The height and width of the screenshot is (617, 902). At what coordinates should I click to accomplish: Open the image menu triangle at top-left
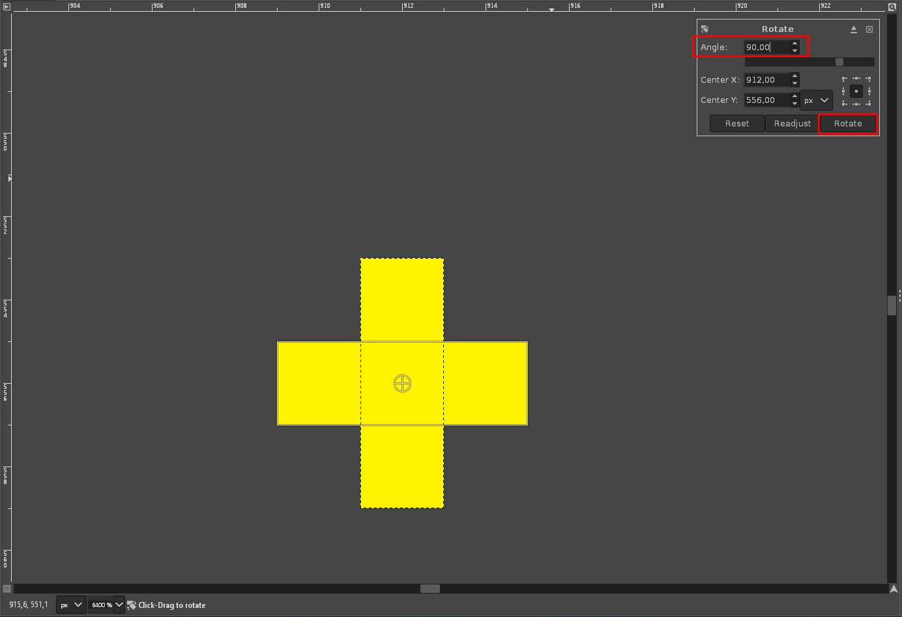pos(7,7)
